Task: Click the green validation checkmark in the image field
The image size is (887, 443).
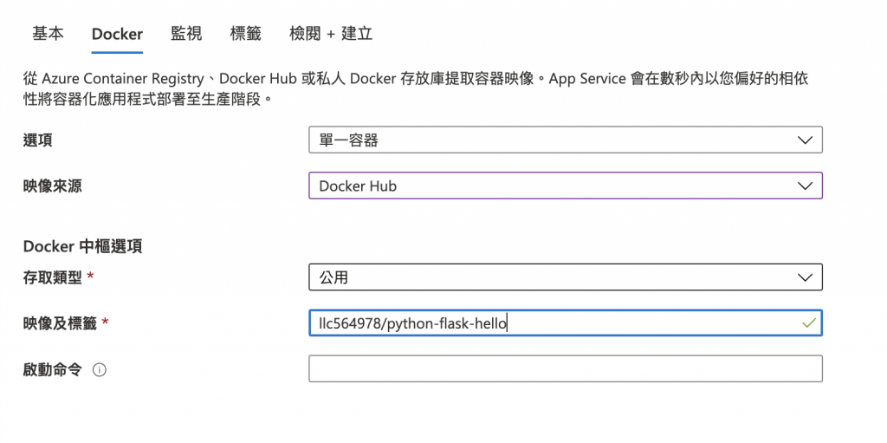Action: coord(809,322)
